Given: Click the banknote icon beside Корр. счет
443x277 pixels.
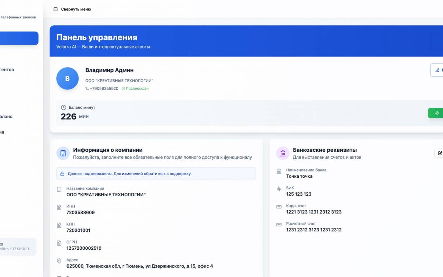Looking at the screenshot, I should point(279,207).
